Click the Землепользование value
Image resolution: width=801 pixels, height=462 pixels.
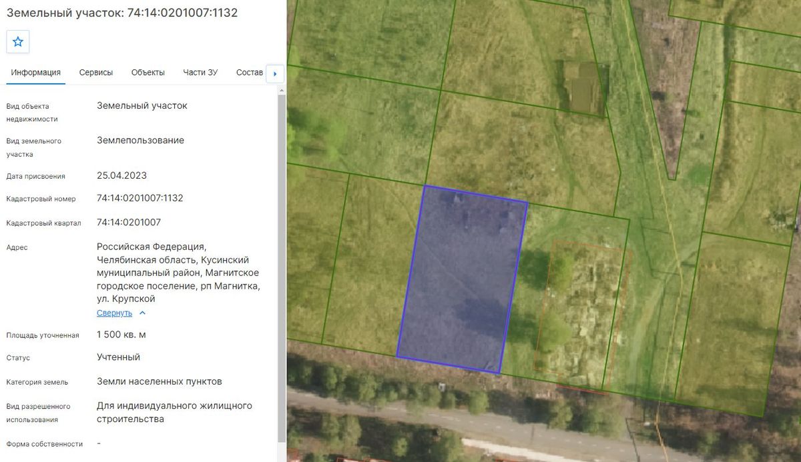point(141,140)
